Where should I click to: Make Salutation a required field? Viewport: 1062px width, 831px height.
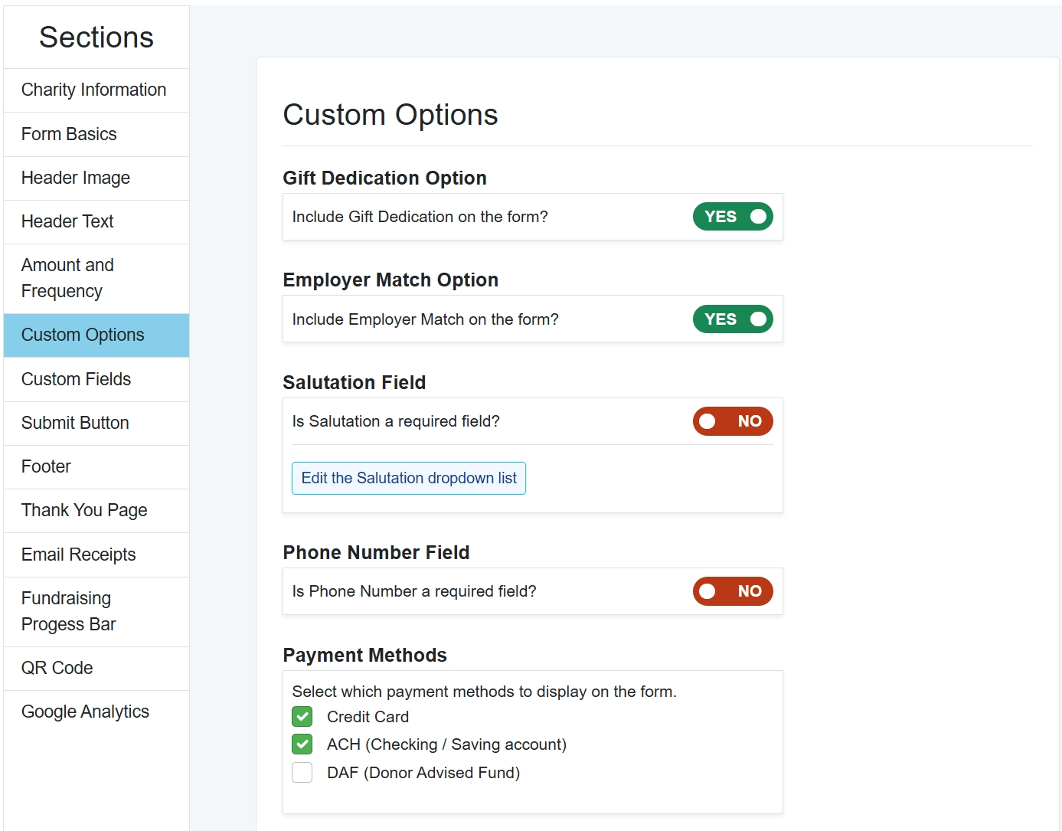coord(732,421)
